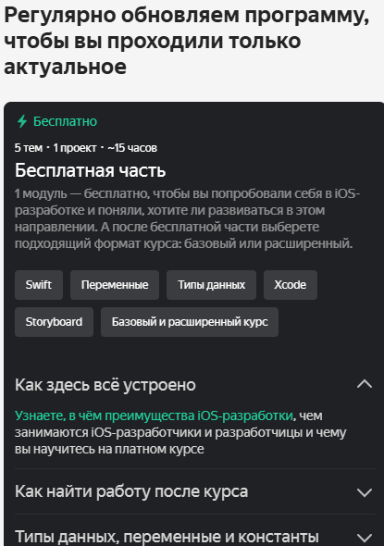Open link "Узнаете, в чём преимущества iOS-разработки"
This screenshot has height=546, width=384.
154,416
